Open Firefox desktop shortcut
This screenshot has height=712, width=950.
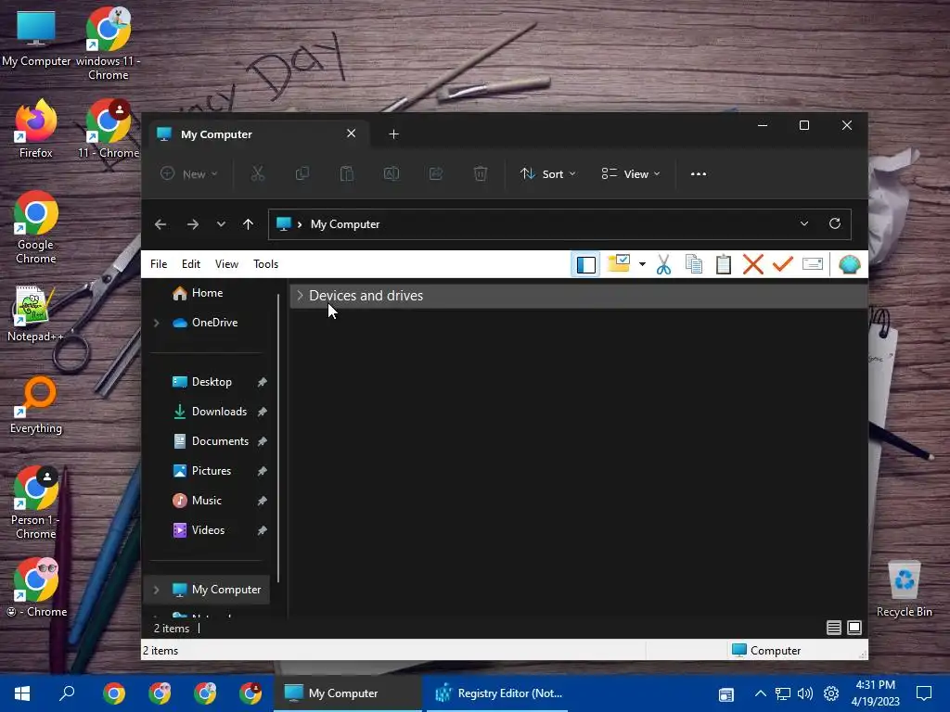(36, 129)
